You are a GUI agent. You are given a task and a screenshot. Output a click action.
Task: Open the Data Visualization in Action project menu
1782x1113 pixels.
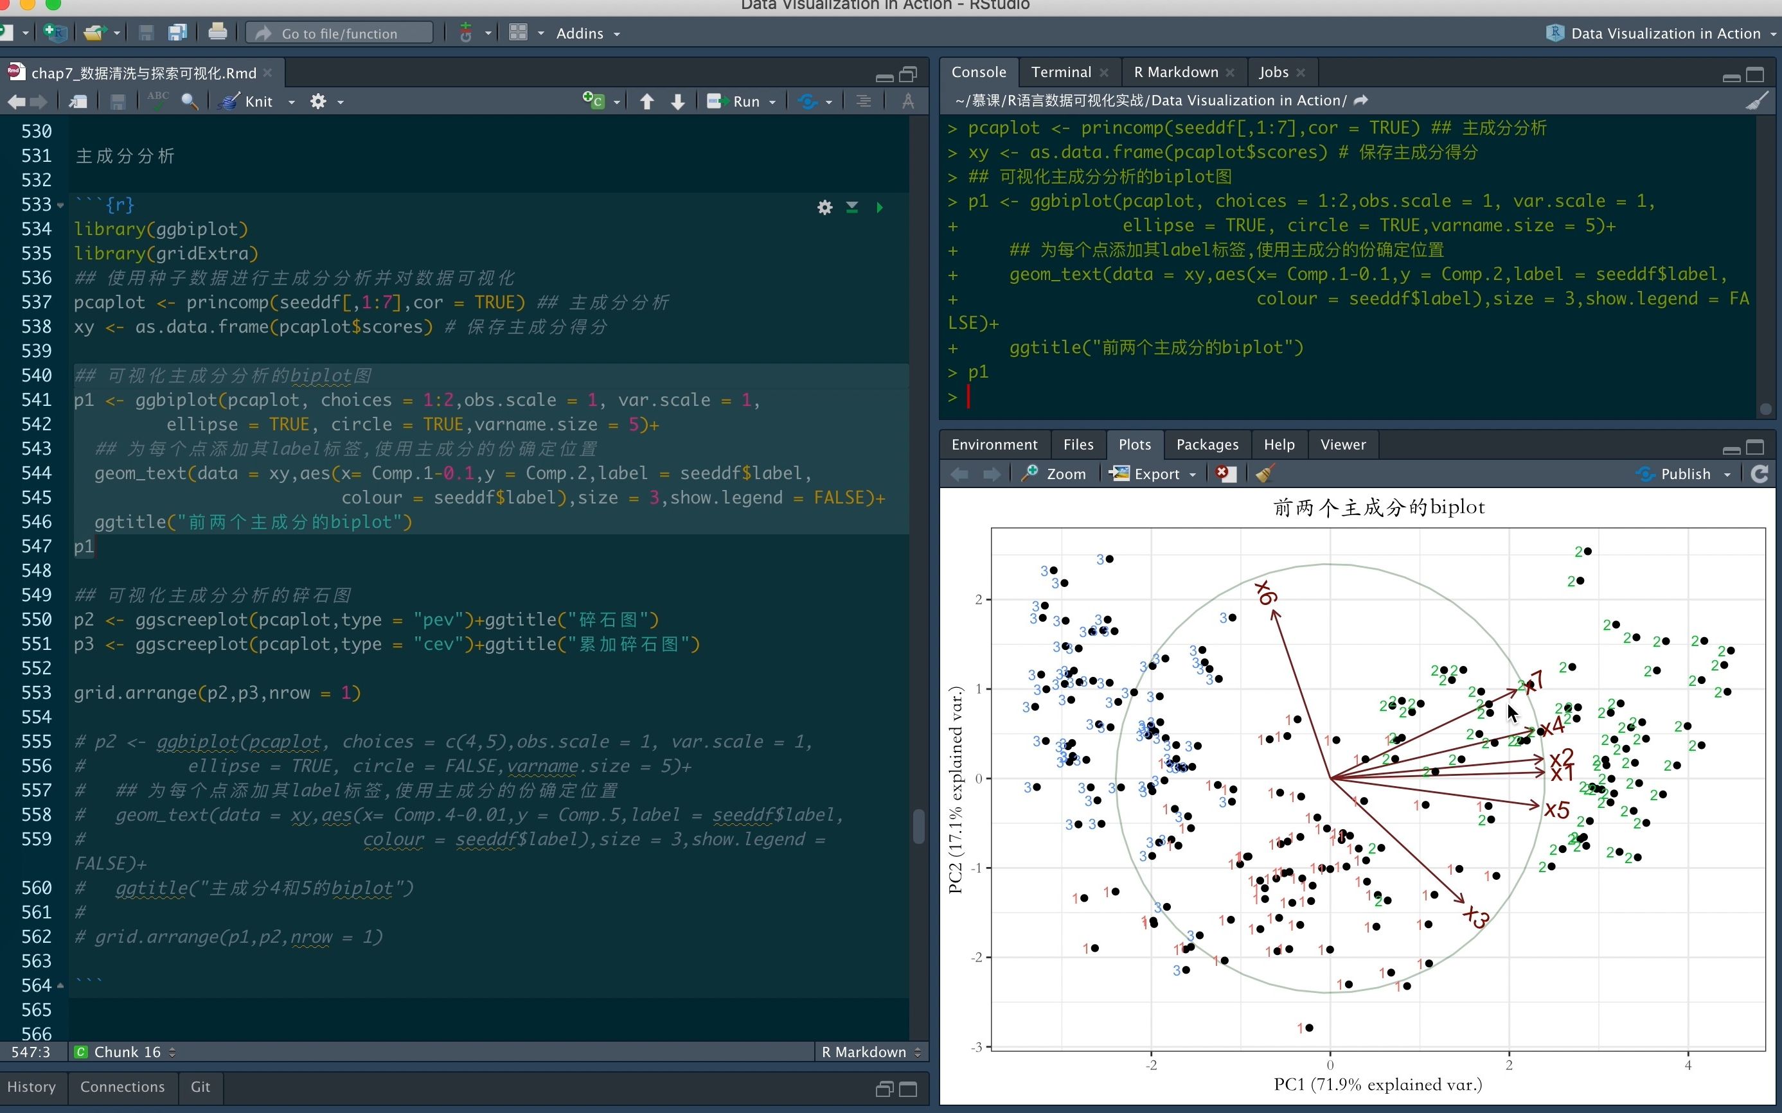click(x=1661, y=33)
